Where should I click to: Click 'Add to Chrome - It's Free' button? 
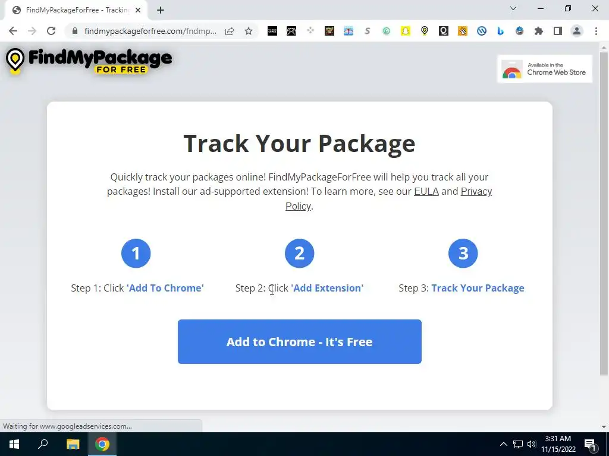tap(300, 341)
